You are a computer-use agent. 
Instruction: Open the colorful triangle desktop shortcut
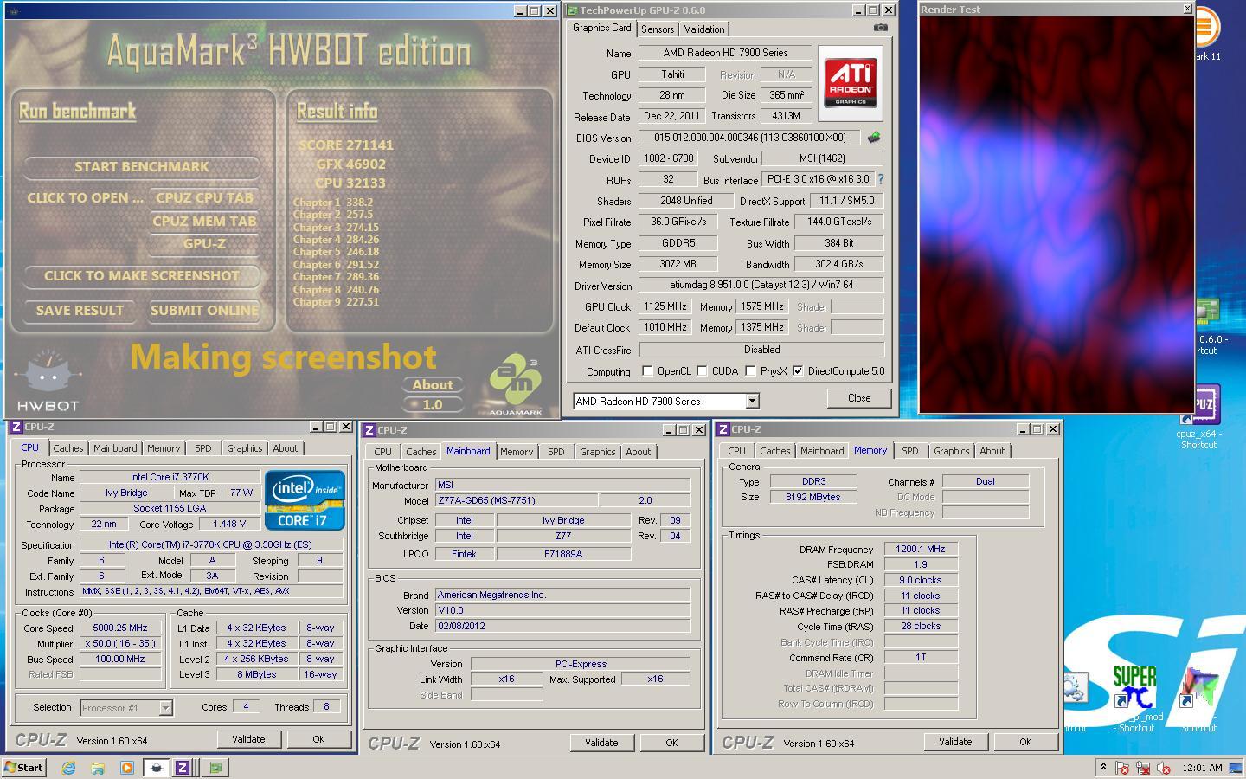tap(1199, 699)
